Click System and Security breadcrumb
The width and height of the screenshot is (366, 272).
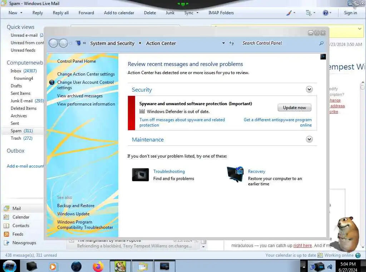pos(112,43)
